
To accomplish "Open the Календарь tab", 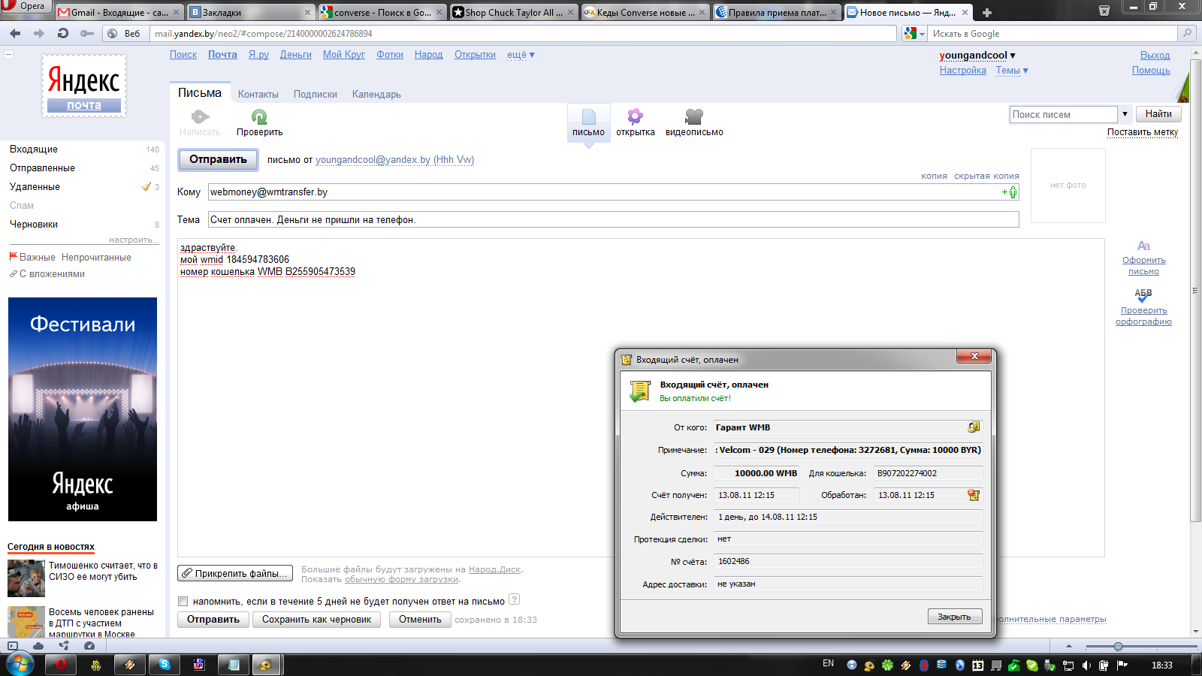I will pyautogui.click(x=376, y=95).
